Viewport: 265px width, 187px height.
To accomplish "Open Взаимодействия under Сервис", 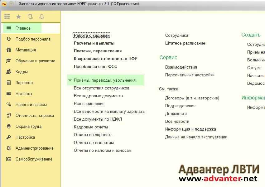I will [x=181, y=67].
